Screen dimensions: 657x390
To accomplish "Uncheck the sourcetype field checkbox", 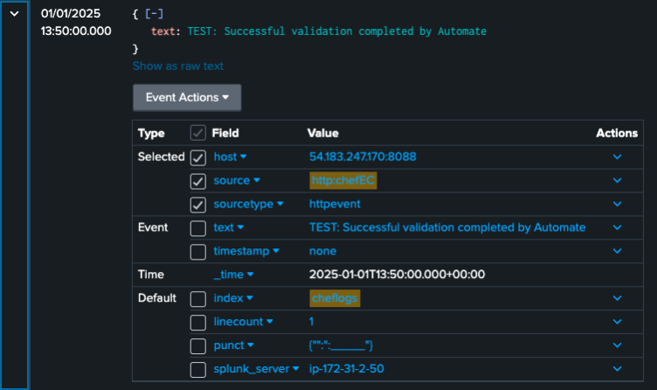I will click(198, 205).
